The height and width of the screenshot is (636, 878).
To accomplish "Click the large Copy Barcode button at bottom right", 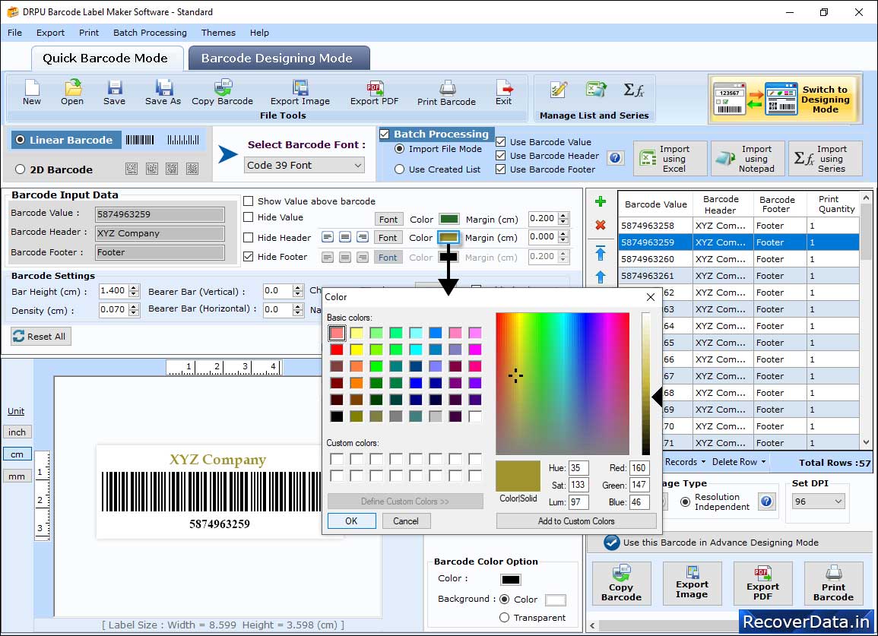I will (622, 584).
